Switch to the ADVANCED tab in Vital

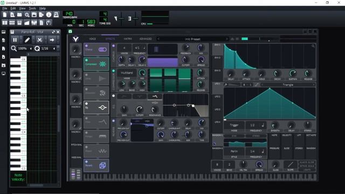tap(146, 39)
